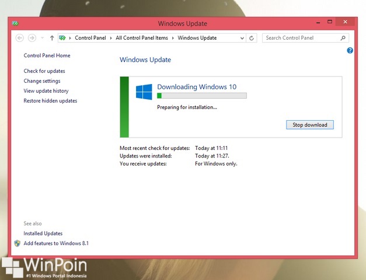The height and width of the screenshot is (280, 366).
Task: Click the Windows Update icon in address bar
Action: 62,38
